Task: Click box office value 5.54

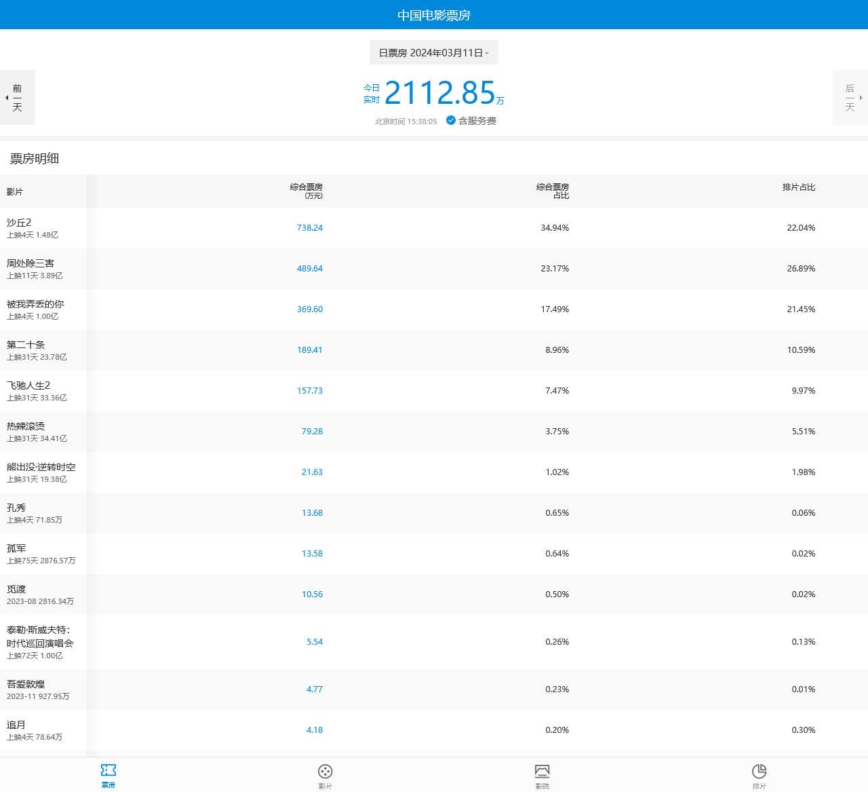Action: [x=315, y=642]
